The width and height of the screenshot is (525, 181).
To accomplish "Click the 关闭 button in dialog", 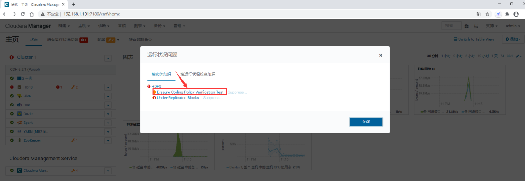I will 366,122.
